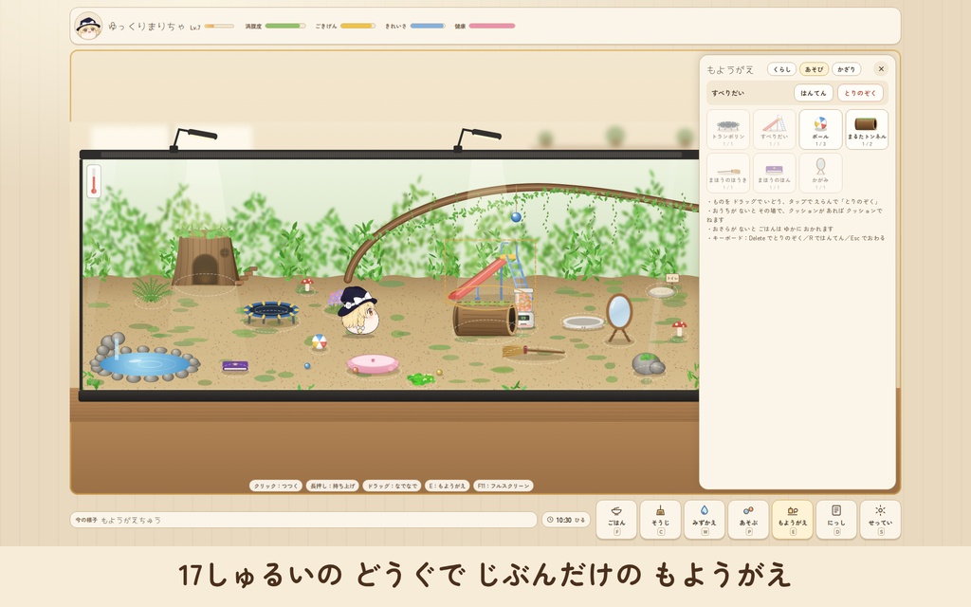Click the E：もようがえ hint chip
This screenshot has height=607, width=971.
[x=448, y=486]
